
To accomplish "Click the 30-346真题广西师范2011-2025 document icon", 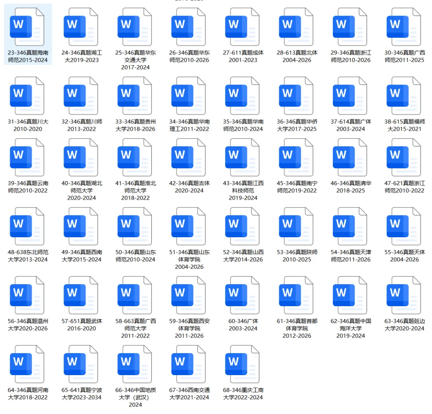I will pos(404,27).
